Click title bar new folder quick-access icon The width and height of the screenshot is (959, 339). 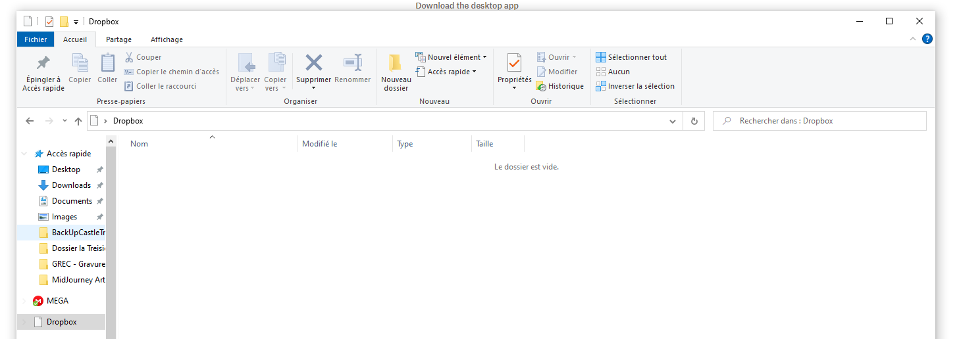(64, 22)
